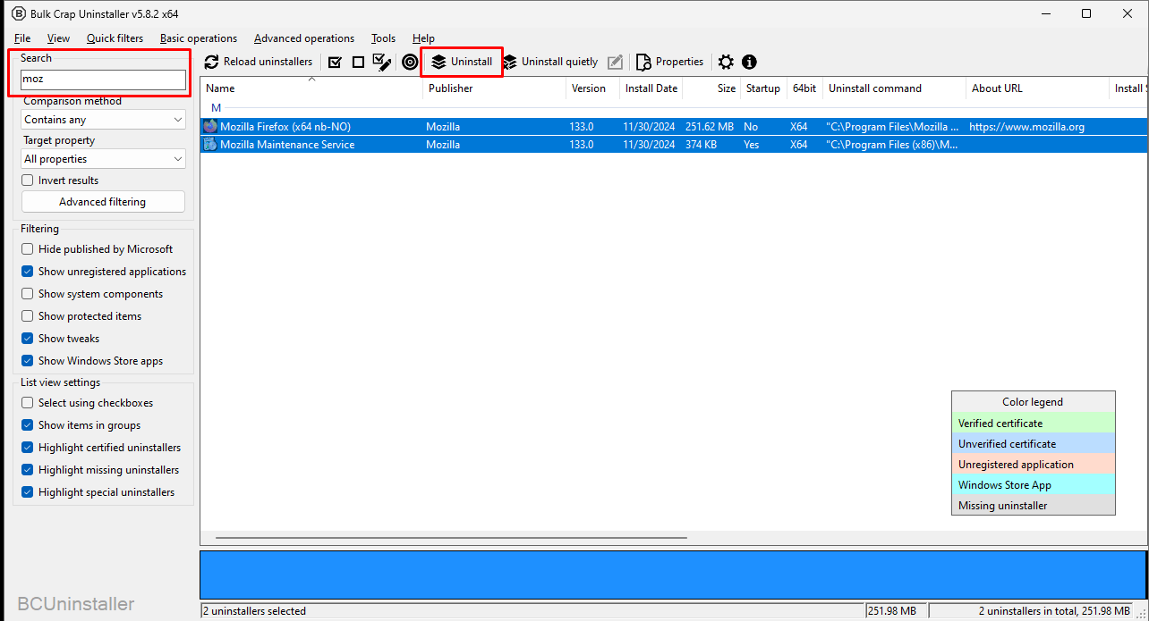Click the Uninstall quietly toolbar button
Image resolution: width=1149 pixels, height=621 pixels.
pos(550,62)
